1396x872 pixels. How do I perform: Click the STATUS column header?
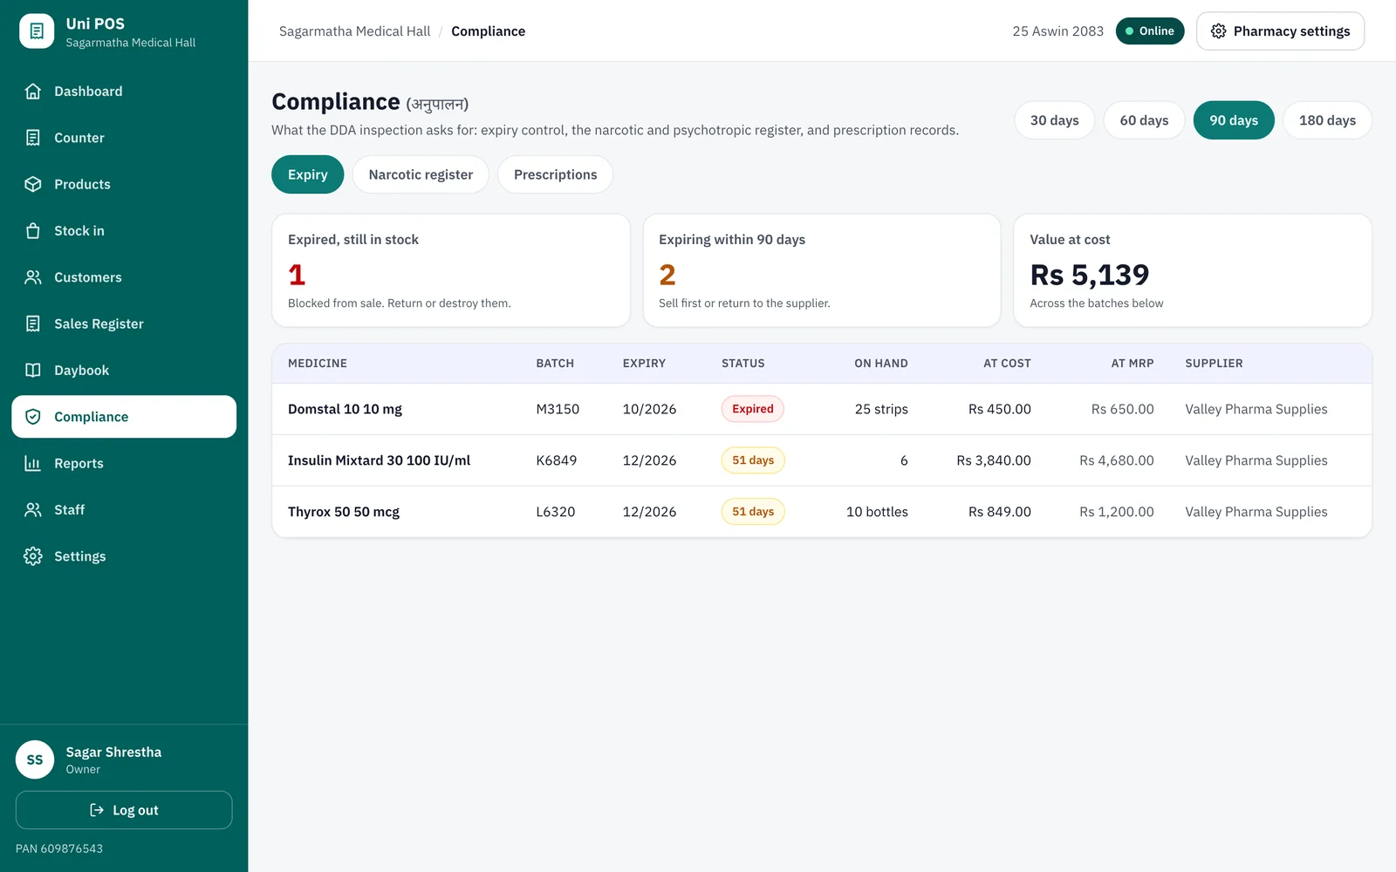[x=742, y=364]
